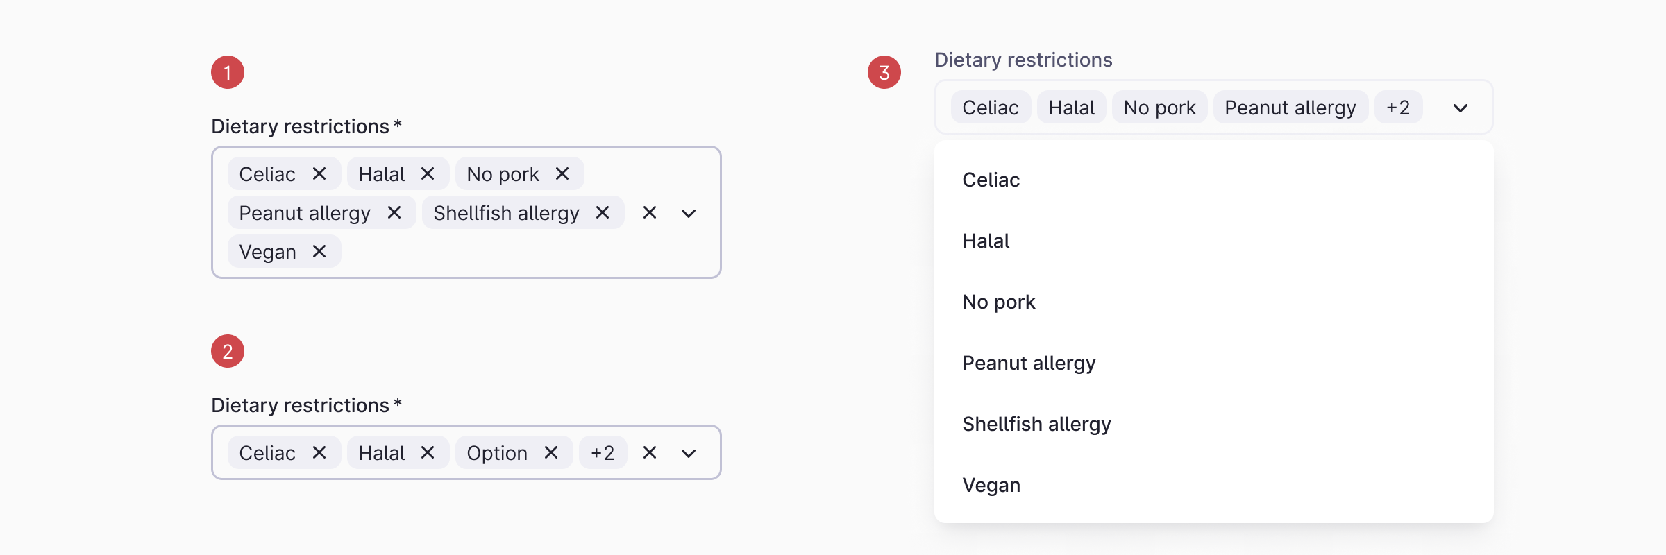Clear all selections in example 2 field
The width and height of the screenshot is (1666, 555).
click(x=650, y=452)
